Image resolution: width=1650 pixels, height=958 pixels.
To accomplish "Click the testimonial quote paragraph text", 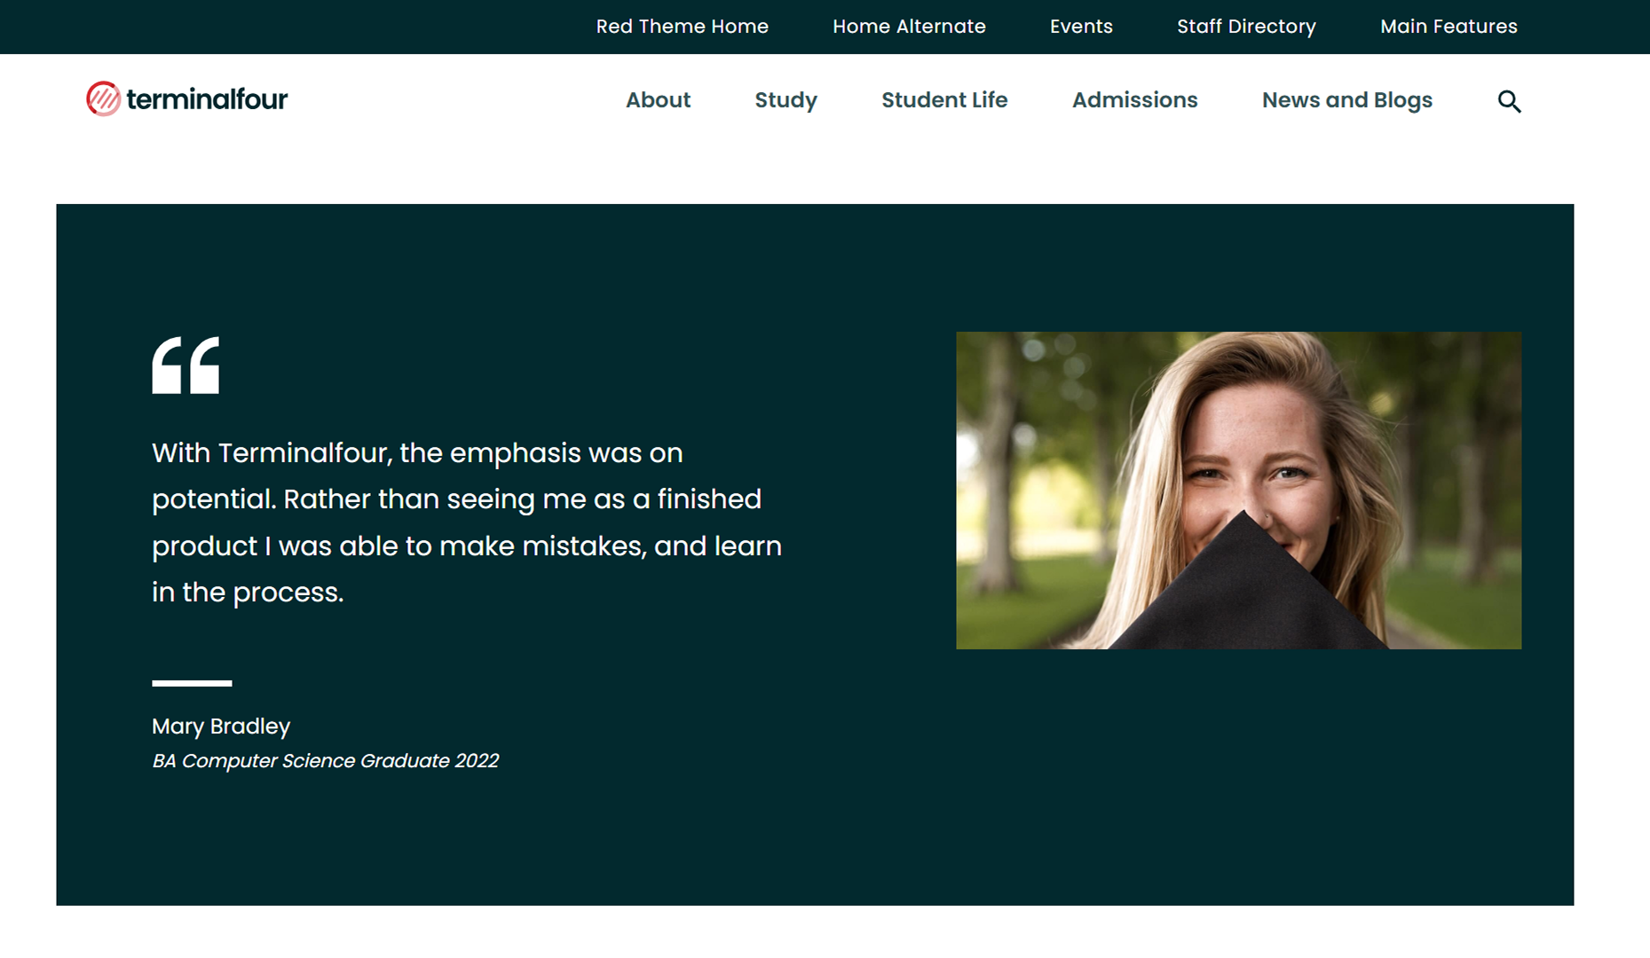I will pyautogui.click(x=466, y=522).
